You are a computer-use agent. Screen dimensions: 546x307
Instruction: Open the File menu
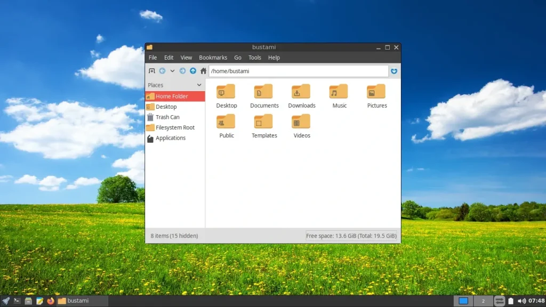tap(152, 58)
